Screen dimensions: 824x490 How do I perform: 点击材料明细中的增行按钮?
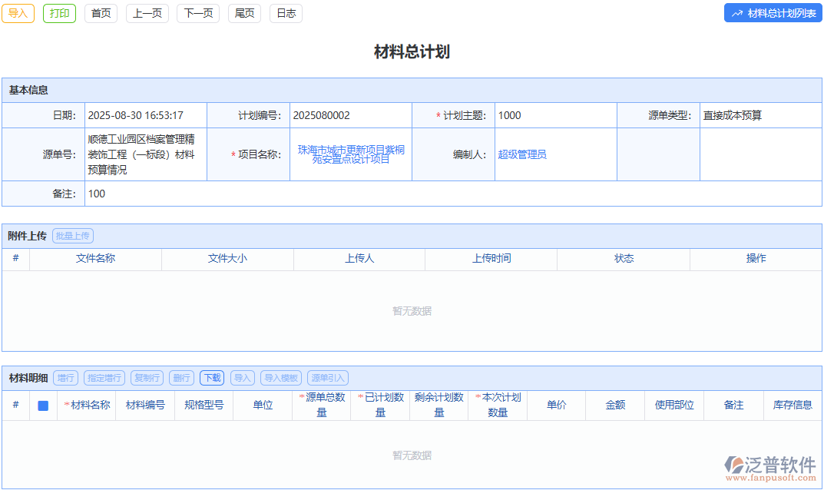point(65,377)
